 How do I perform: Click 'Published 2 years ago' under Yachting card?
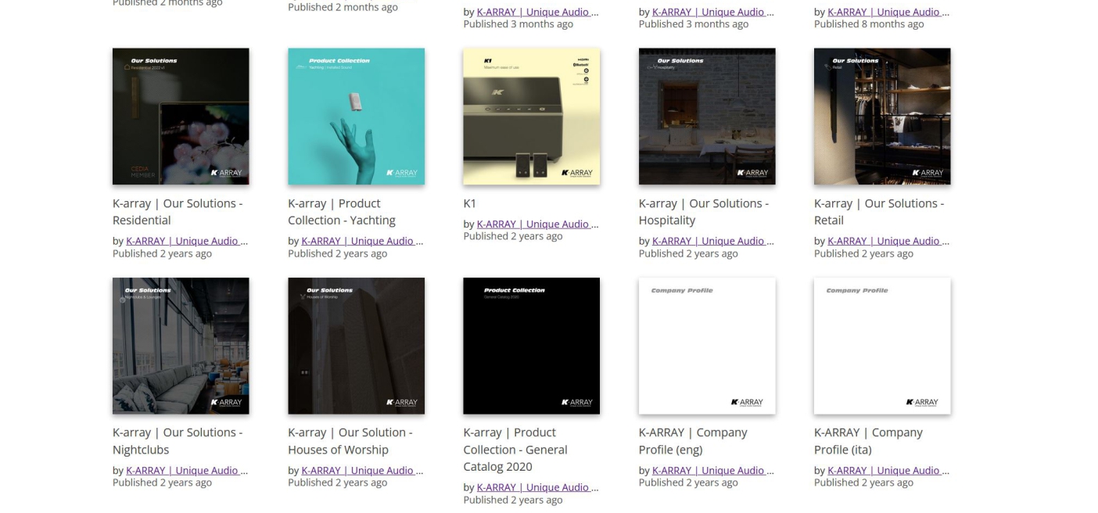tap(338, 253)
